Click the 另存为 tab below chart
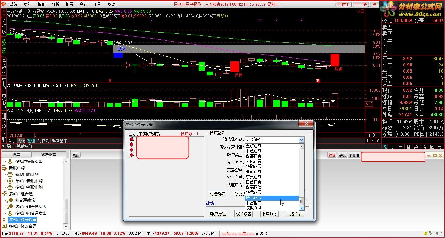The image size is (445, 238). pos(43,141)
